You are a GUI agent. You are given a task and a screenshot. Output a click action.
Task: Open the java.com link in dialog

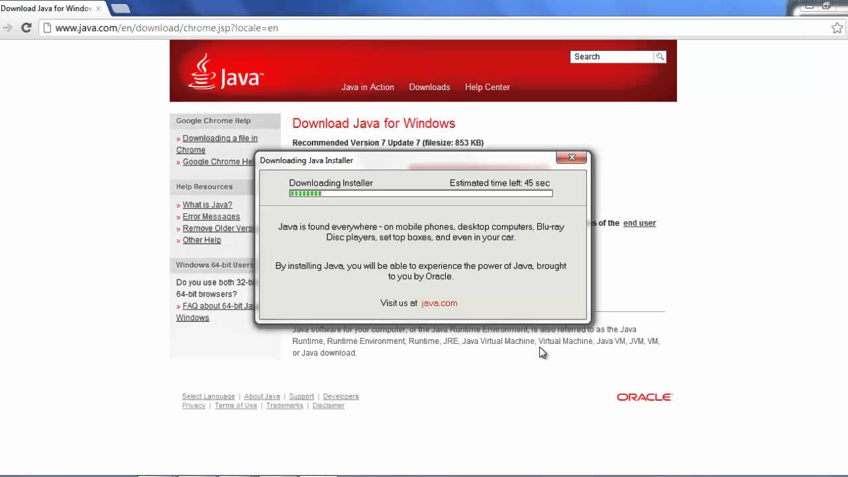pyautogui.click(x=439, y=303)
